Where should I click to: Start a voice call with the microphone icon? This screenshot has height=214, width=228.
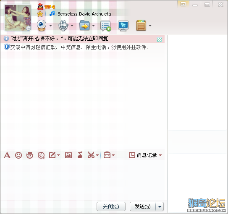[x=63, y=26]
